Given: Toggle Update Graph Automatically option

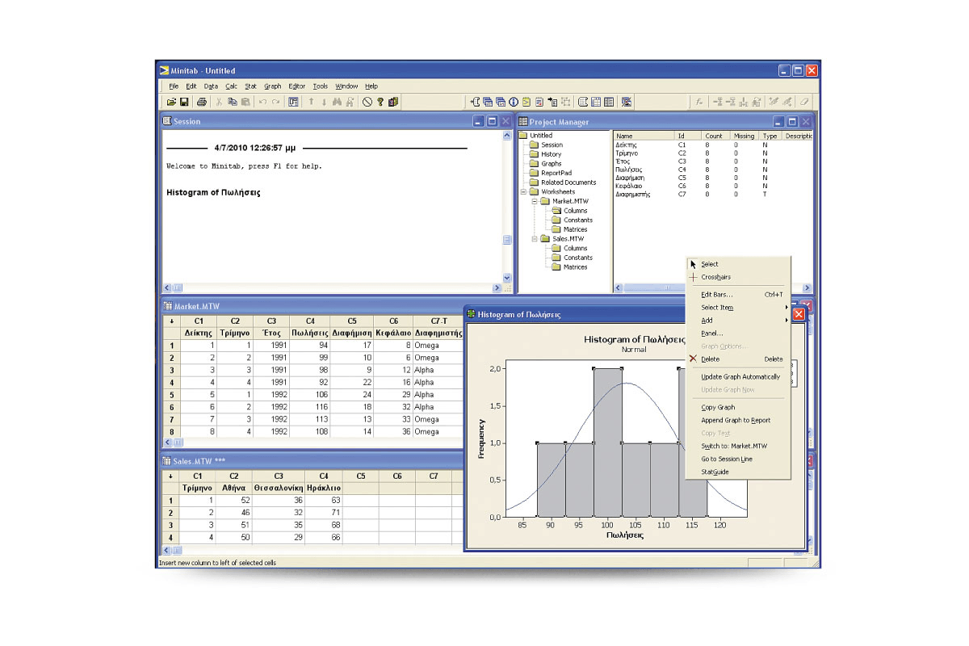Looking at the screenshot, I should (740, 377).
